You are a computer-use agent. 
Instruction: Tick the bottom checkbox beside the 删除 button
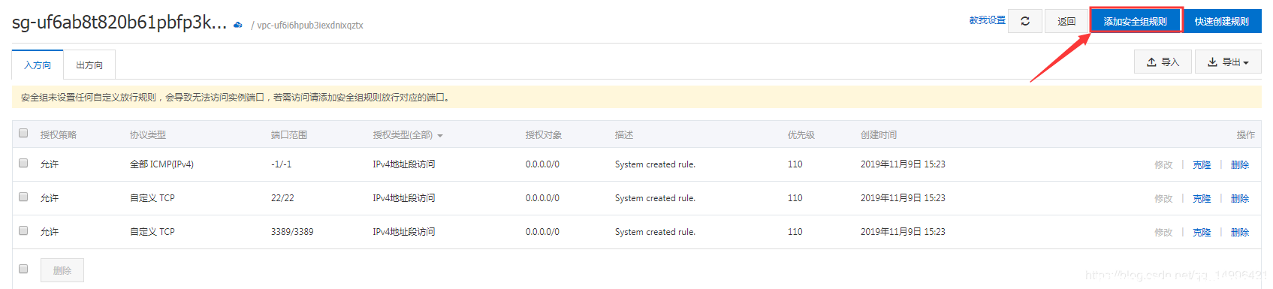click(x=23, y=269)
